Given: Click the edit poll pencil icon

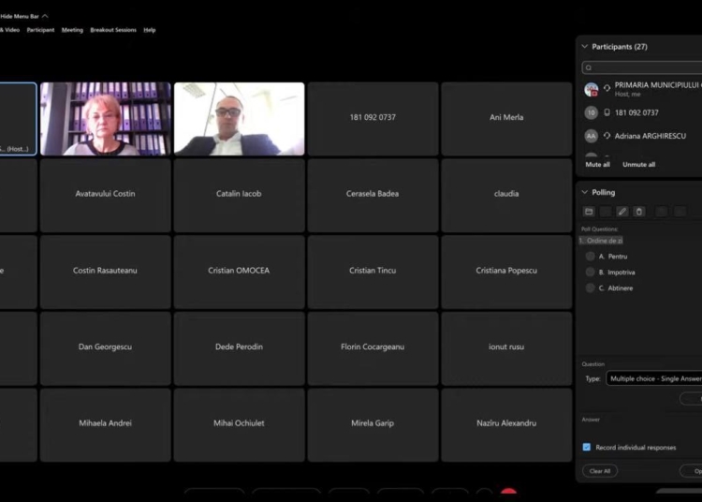Looking at the screenshot, I should tap(622, 212).
